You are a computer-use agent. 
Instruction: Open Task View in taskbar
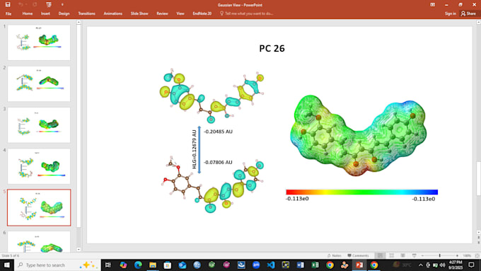(108, 265)
